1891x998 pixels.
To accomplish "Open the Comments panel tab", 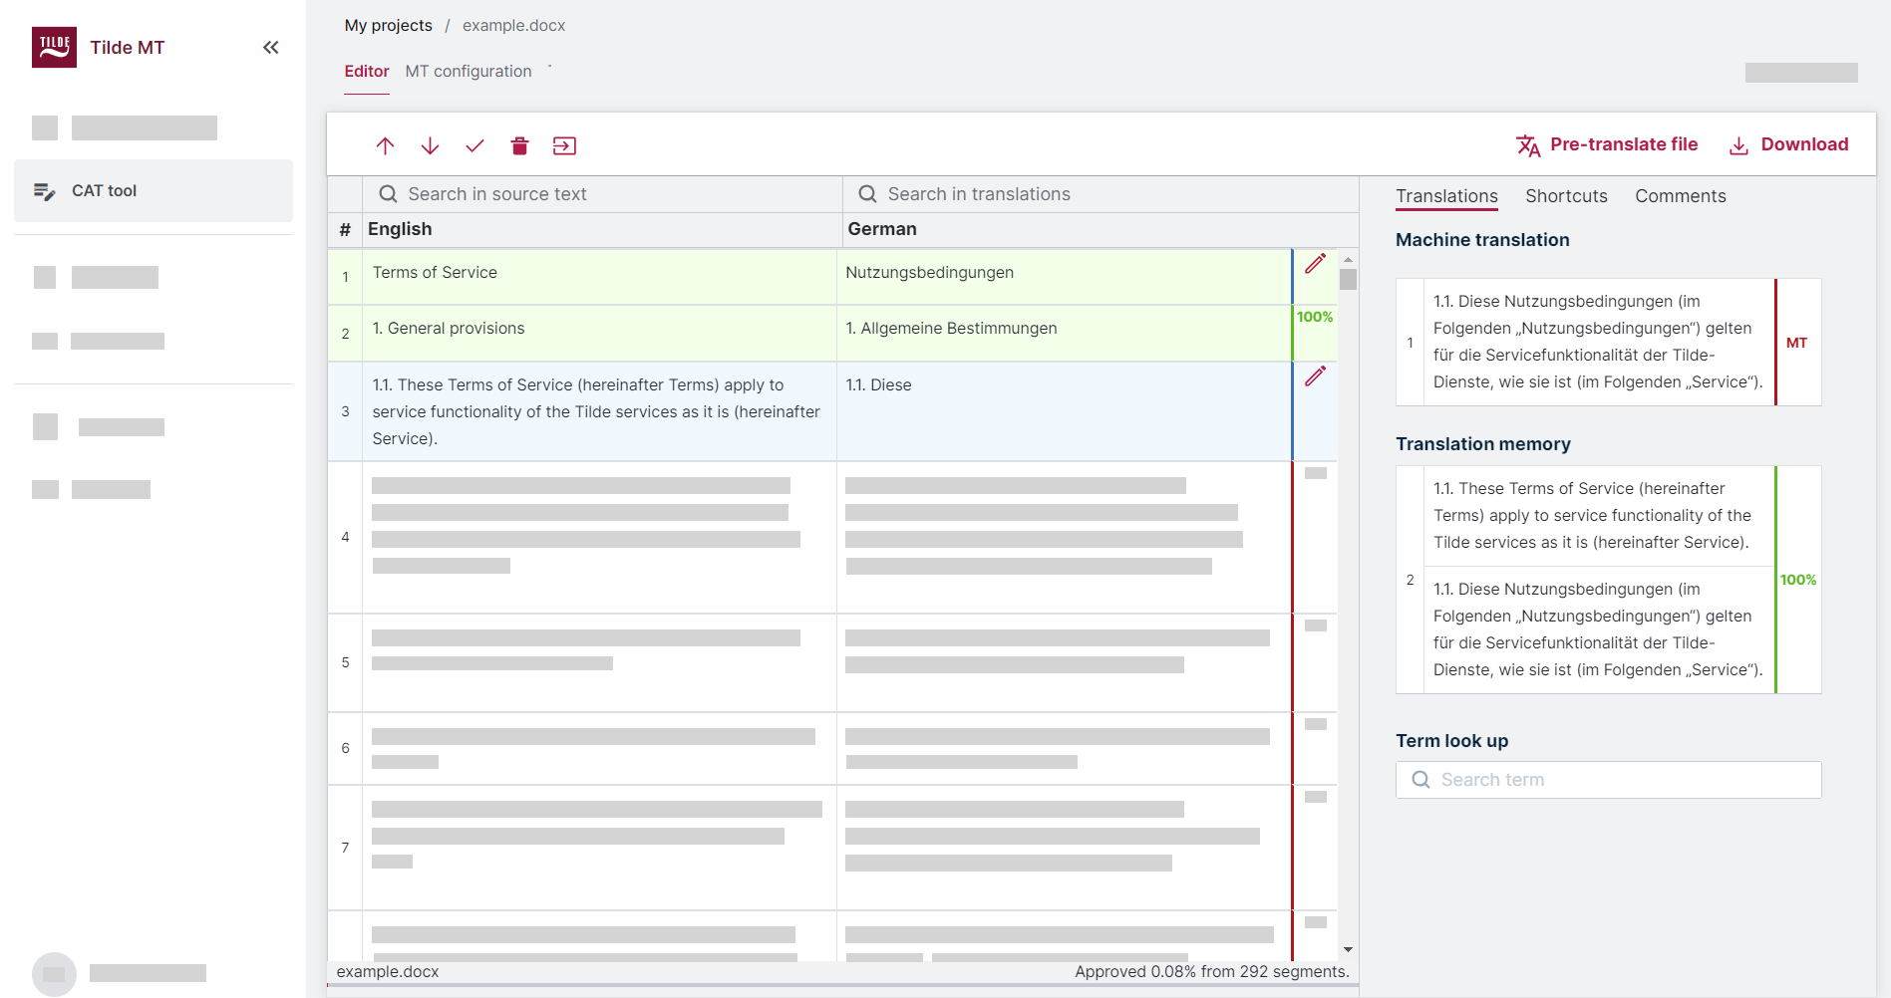I will pos(1681,196).
